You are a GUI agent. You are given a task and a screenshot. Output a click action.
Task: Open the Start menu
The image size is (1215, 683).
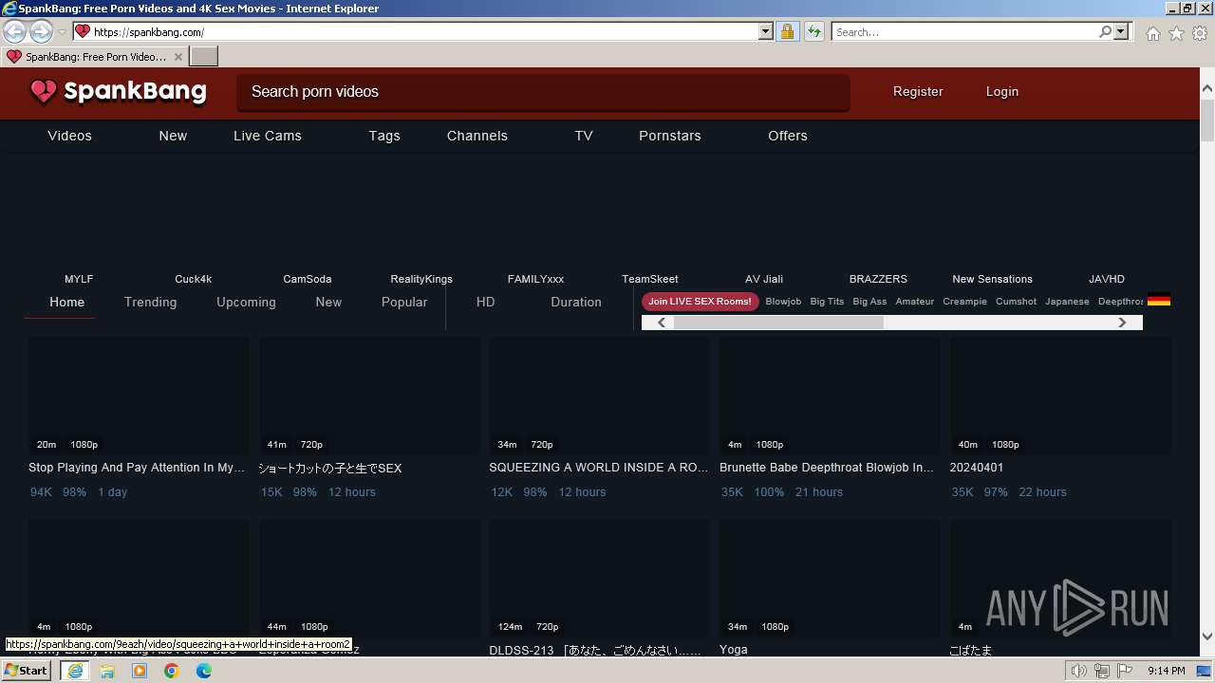tap(26, 671)
